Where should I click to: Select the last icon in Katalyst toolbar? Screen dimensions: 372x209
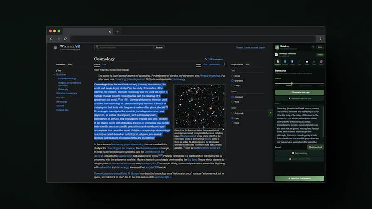(321, 63)
